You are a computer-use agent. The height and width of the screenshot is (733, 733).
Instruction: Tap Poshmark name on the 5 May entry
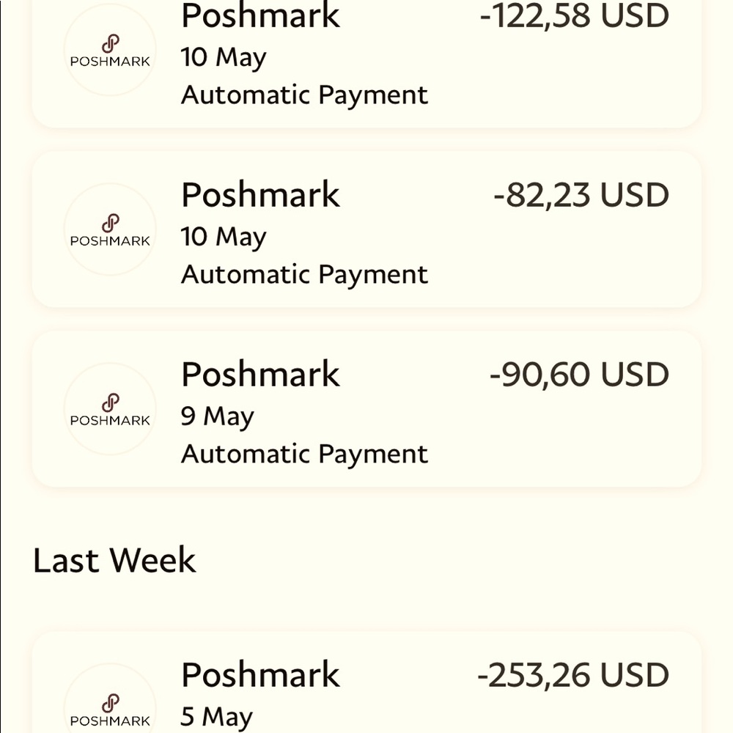click(x=260, y=675)
